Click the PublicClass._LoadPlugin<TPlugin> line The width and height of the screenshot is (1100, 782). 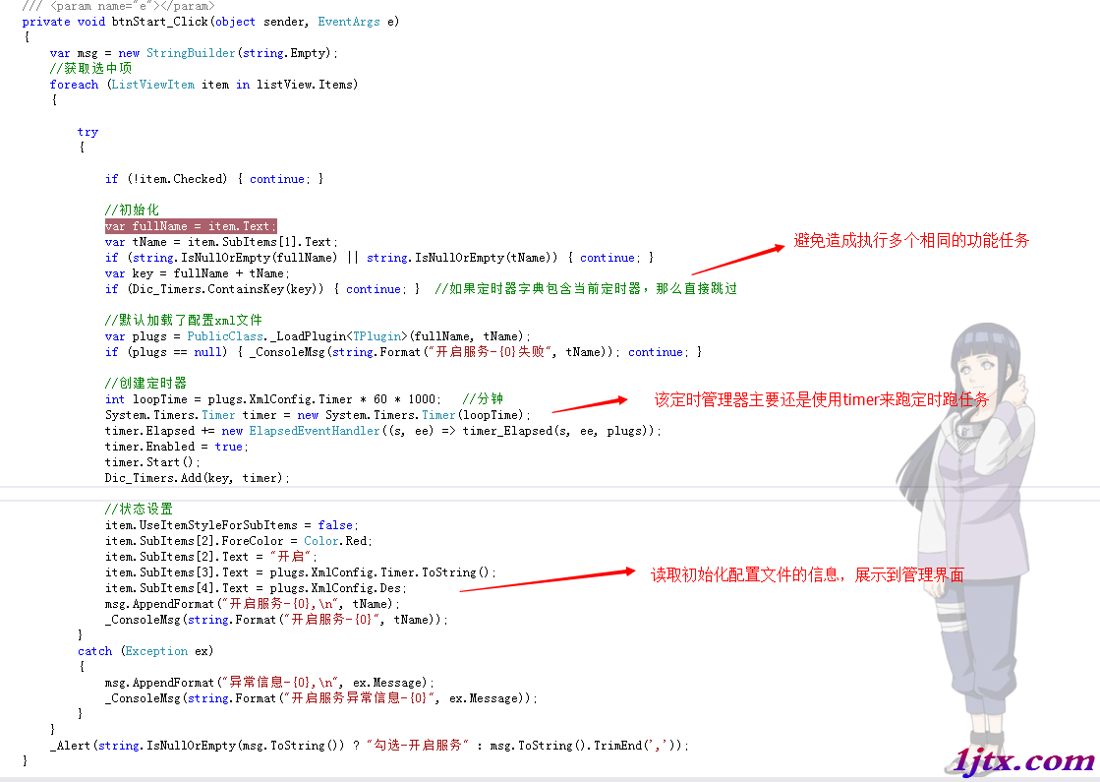coord(318,336)
